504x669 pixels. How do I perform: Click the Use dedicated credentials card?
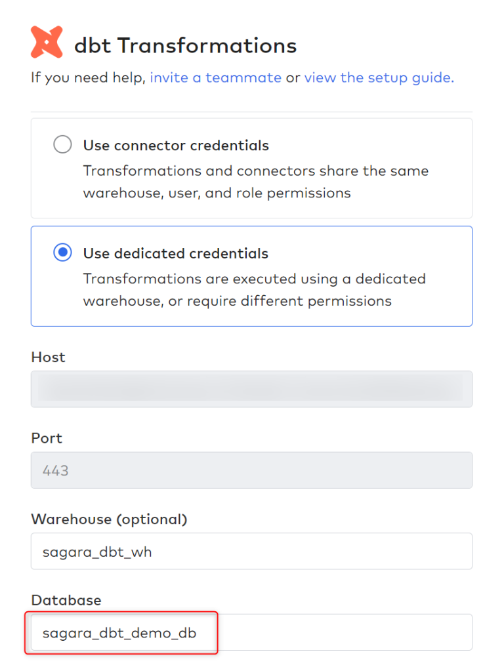coord(251,275)
